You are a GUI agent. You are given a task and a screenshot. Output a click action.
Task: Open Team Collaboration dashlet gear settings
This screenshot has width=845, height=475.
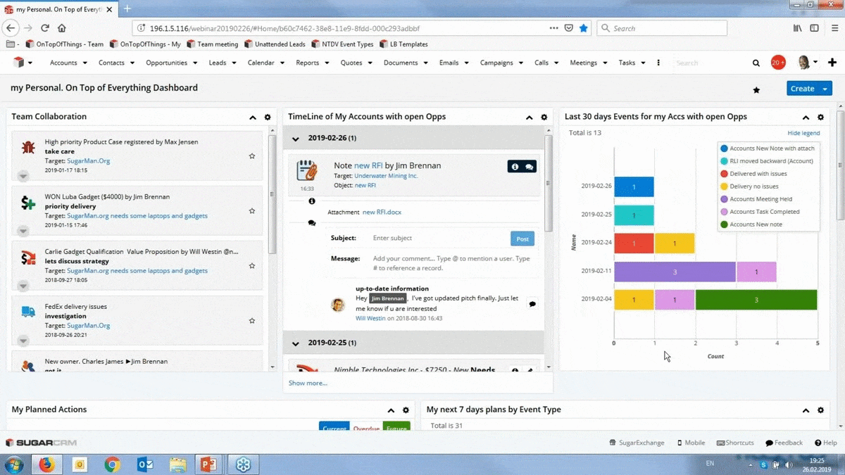coord(268,118)
